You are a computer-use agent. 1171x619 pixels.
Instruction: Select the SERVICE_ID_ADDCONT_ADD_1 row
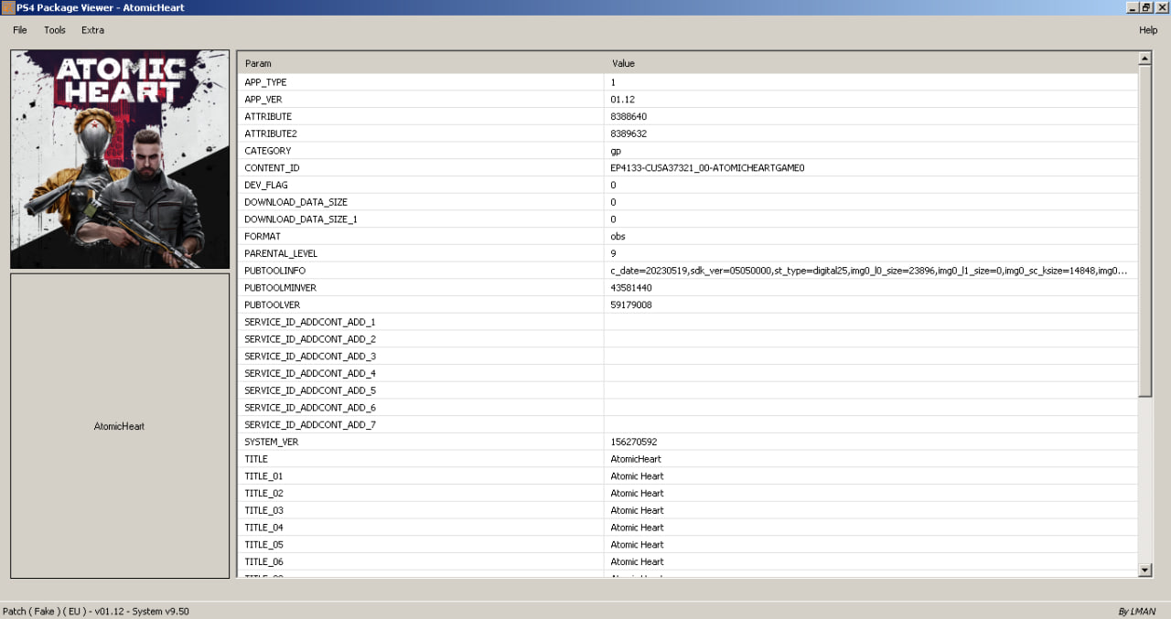[688, 322]
